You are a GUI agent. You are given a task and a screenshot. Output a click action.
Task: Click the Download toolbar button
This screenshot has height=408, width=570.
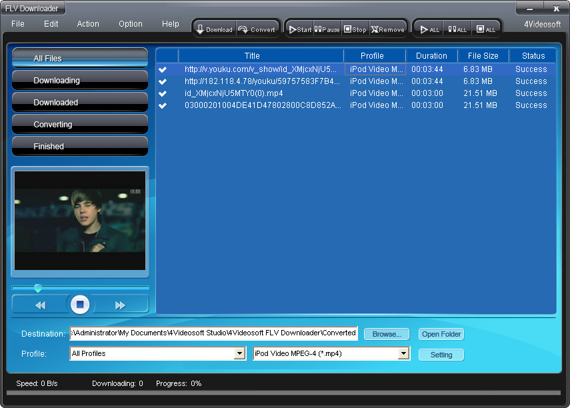coord(215,29)
